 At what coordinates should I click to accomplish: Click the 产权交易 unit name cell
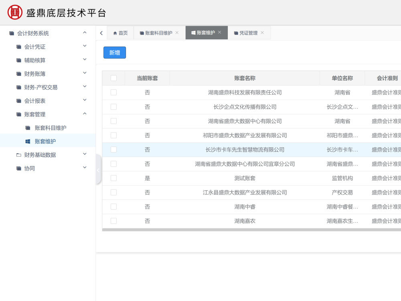342,193
